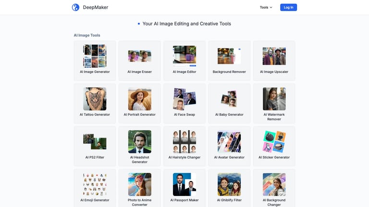Image resolution: width=369 pixels, height=207 pixels.
Task: Click the DeepMaker logo icon
Action: pos(75,7)
